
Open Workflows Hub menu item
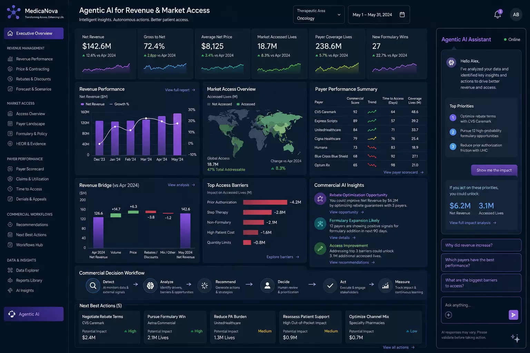coord(29,245)
